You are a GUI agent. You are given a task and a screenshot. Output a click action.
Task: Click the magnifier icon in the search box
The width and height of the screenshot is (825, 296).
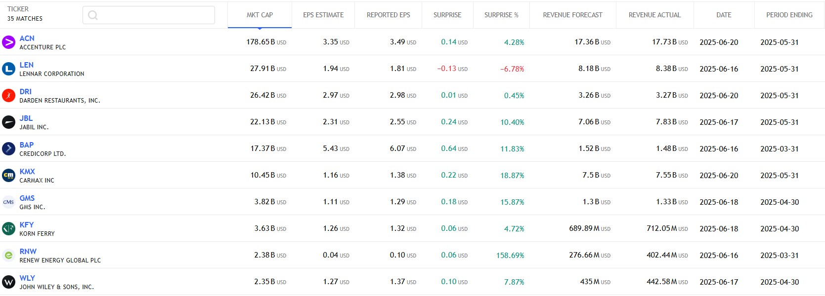pyautogui.click(x=92, y=15)
